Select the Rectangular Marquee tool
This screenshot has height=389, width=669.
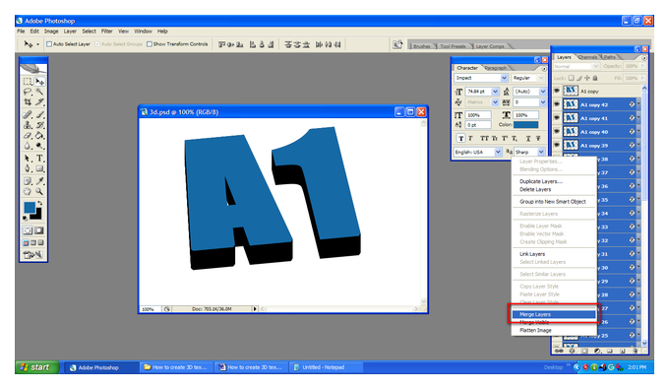[28, 81]
